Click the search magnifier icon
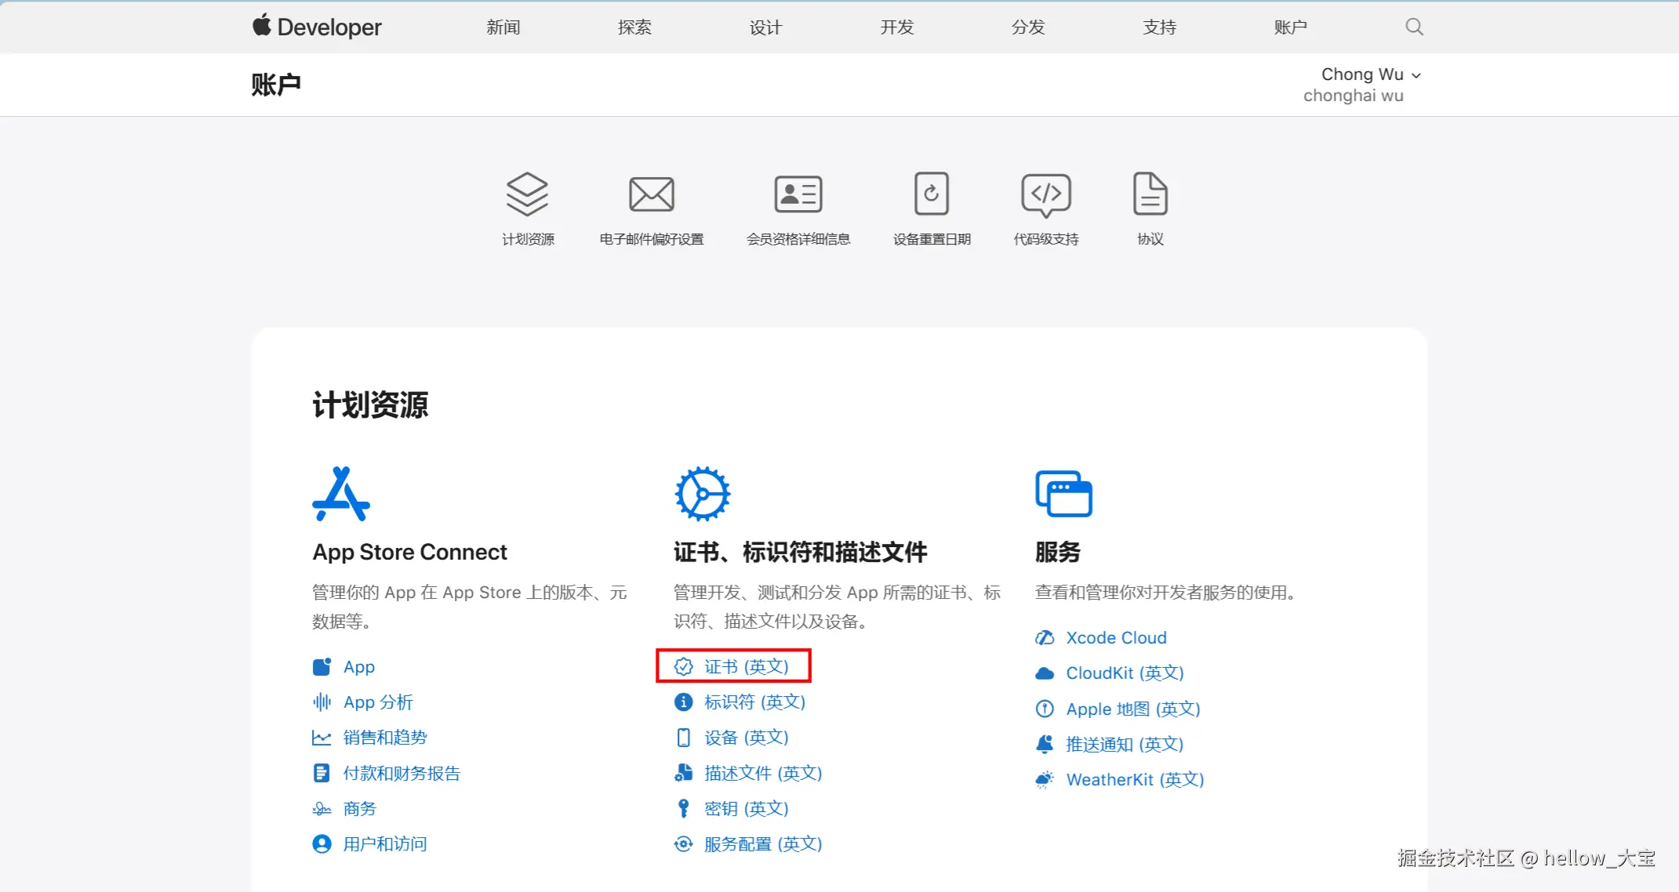 (x=1414, y=27)
